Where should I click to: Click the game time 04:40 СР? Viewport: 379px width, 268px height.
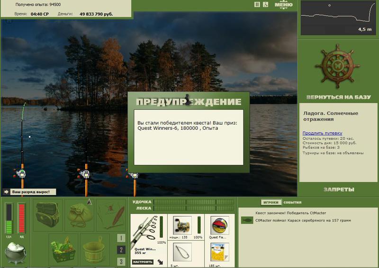tap(40, 14)
